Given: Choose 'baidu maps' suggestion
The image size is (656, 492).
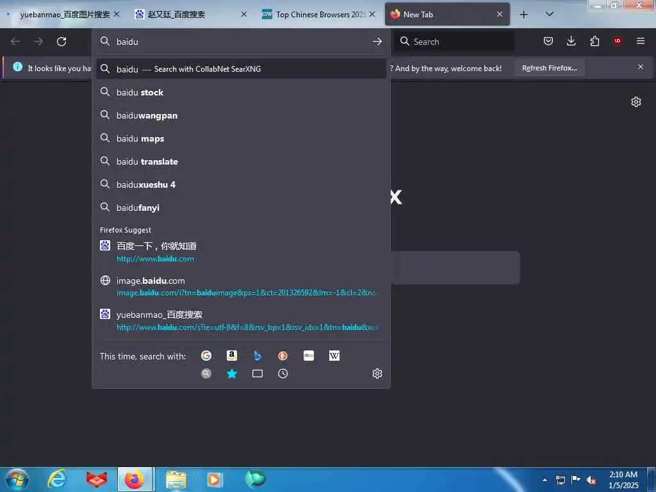Looking at the screenshot, I should pyautogui.click(x=241, y=138).
